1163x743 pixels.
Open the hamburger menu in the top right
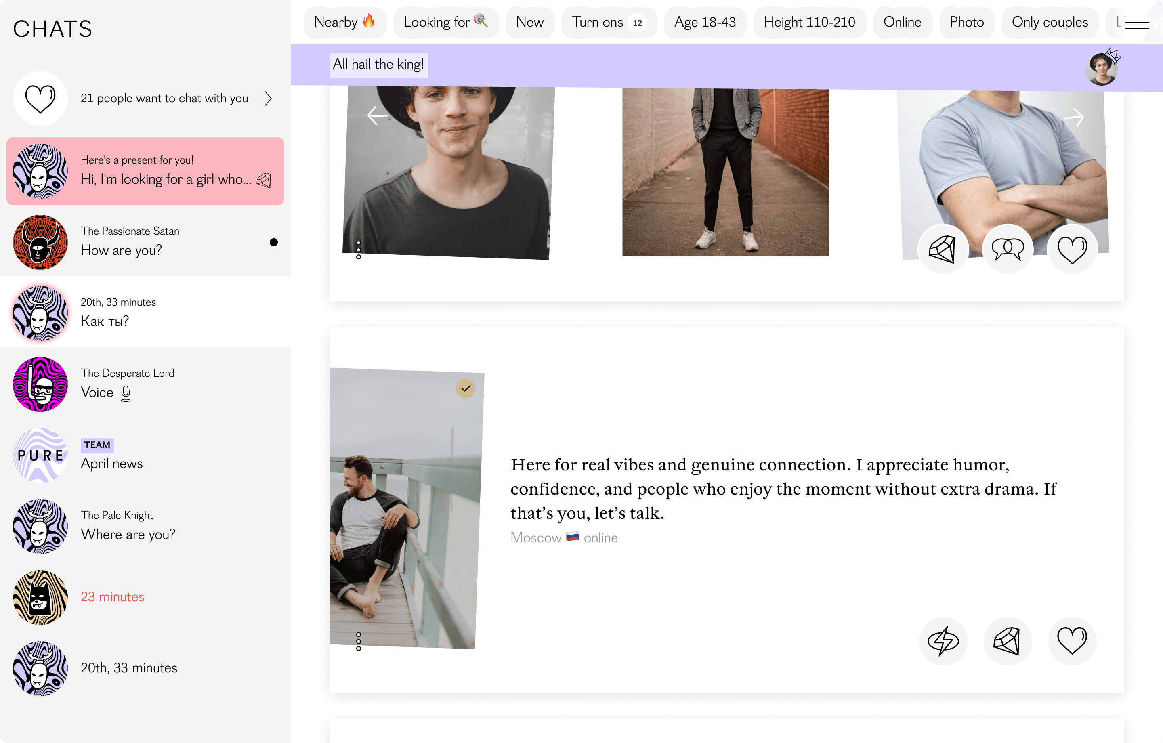pyautogui.click(x=1137, y=22)
